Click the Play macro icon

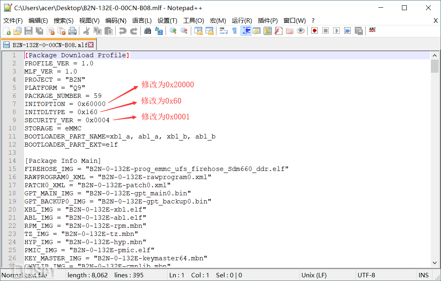pos(336,30)
